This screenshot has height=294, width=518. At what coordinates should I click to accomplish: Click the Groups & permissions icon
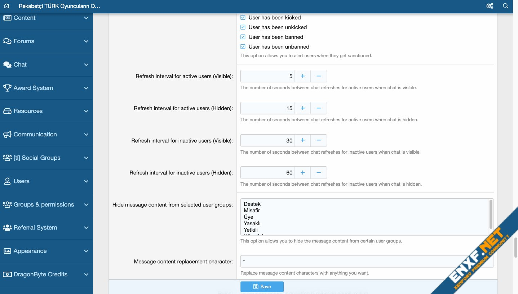(7, 204)
